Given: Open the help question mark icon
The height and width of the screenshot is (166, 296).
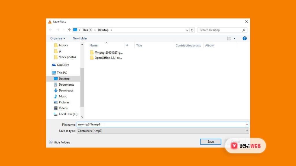Looking at the screenshot, I should pyautogui.click(x=245, y=38).
